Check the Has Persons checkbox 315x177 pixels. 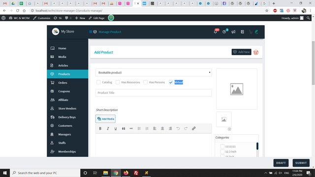click(146, 82)
